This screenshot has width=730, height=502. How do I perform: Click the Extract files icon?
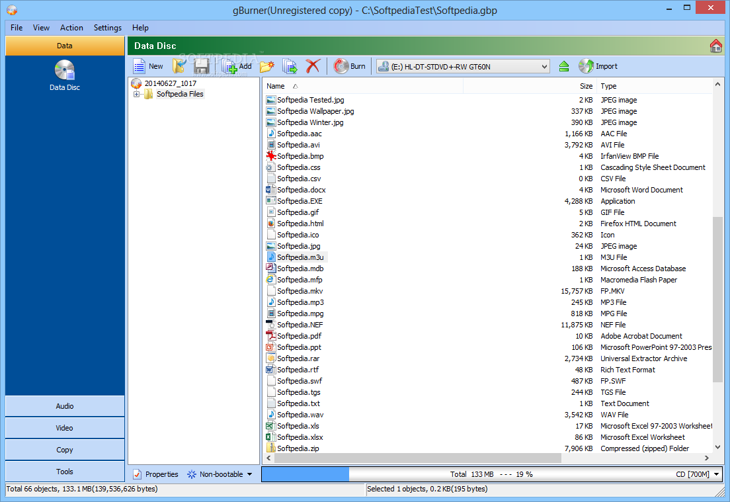click(x=290, y=67)
